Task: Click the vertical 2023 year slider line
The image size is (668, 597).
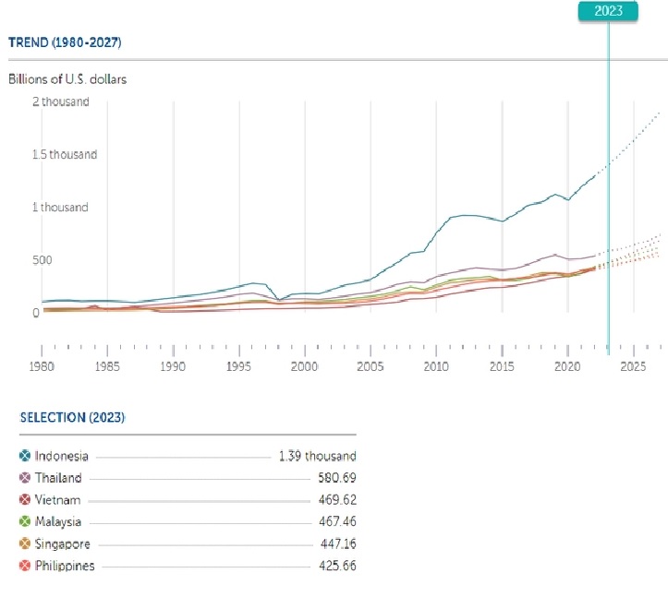Action: tap(608, 231)
